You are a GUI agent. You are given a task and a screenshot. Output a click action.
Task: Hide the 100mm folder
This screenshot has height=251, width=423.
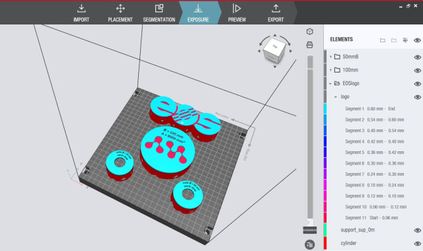tap(417, 71)
